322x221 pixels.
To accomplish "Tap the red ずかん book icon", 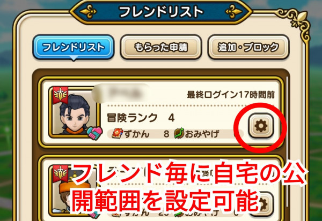I will click(117, 134).
